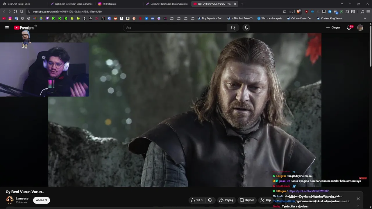372x209 pixels.
Task: Focus the Ara search field
Action: [175, 28]
